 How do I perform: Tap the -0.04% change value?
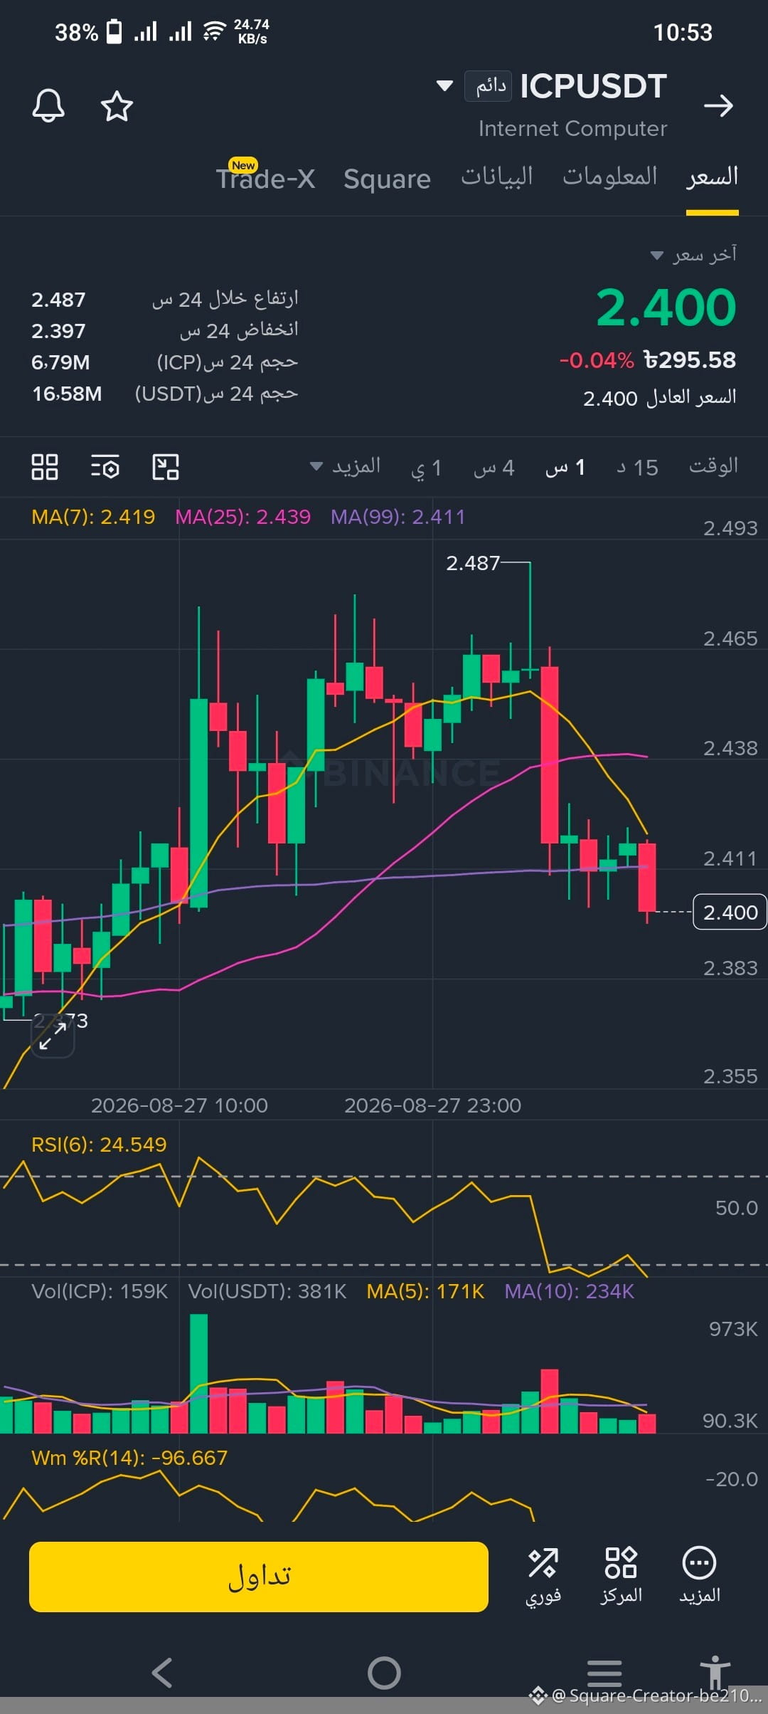(596, 360)
